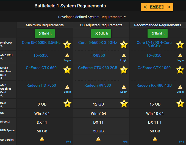
Task: Click the star rating 10 beside GTX 1060
Action: [x=180, y=70]
